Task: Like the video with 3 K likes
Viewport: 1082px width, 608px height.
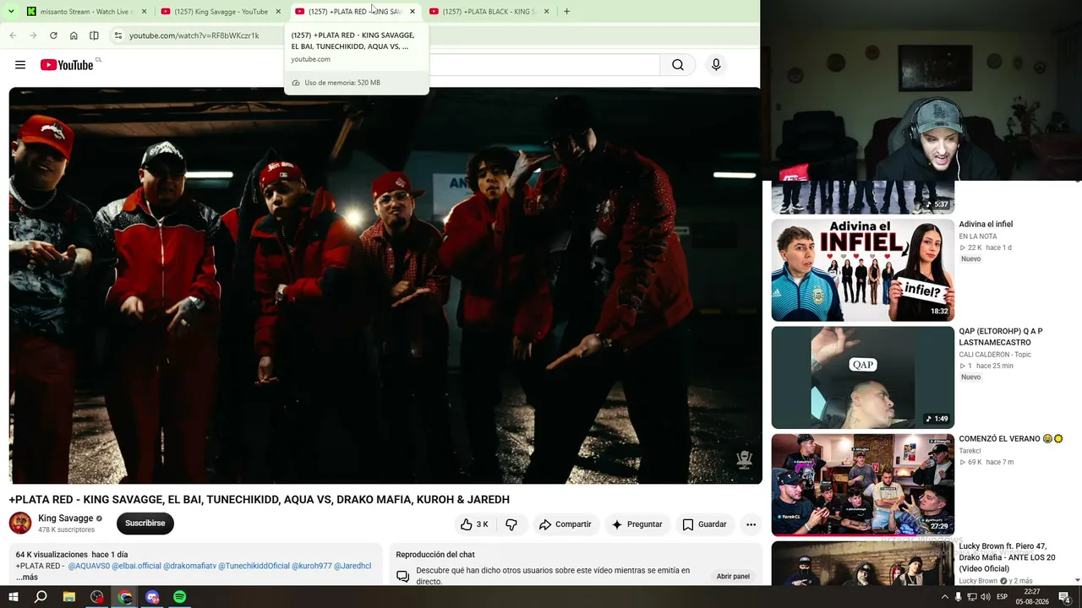Action: pos(474,524)
